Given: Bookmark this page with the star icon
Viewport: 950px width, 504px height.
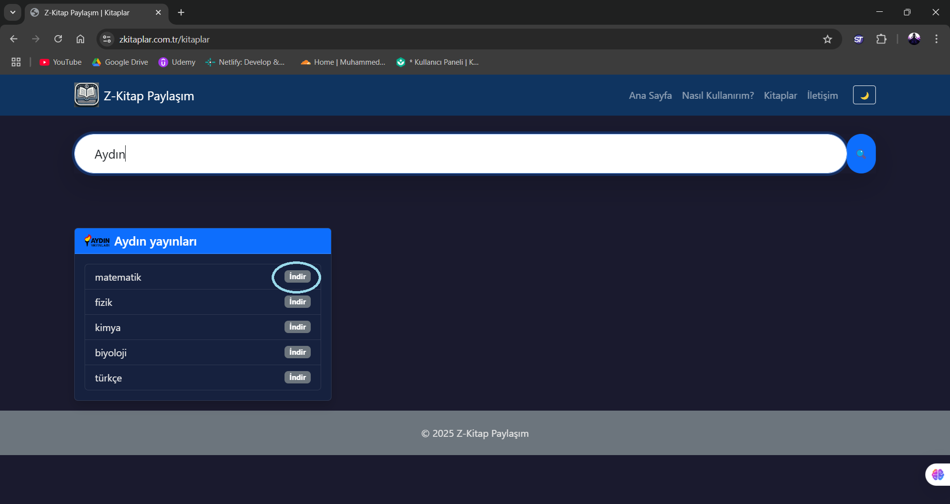Looking at the screenshot, I should (x=827, y=40).
